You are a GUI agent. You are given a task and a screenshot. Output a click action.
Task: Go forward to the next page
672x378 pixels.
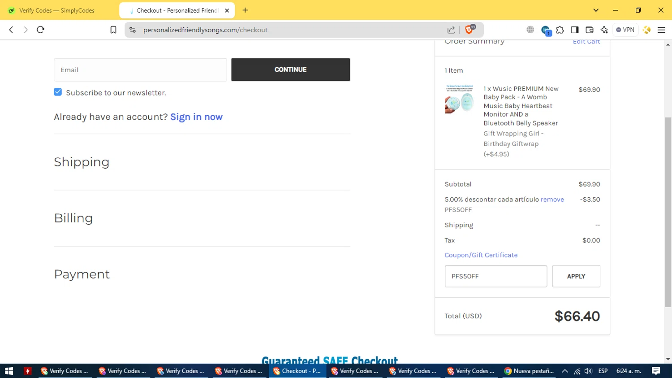(26, 30)
